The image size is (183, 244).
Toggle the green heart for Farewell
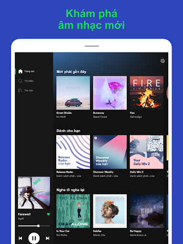pyautogui.click(x=48, y=214)
